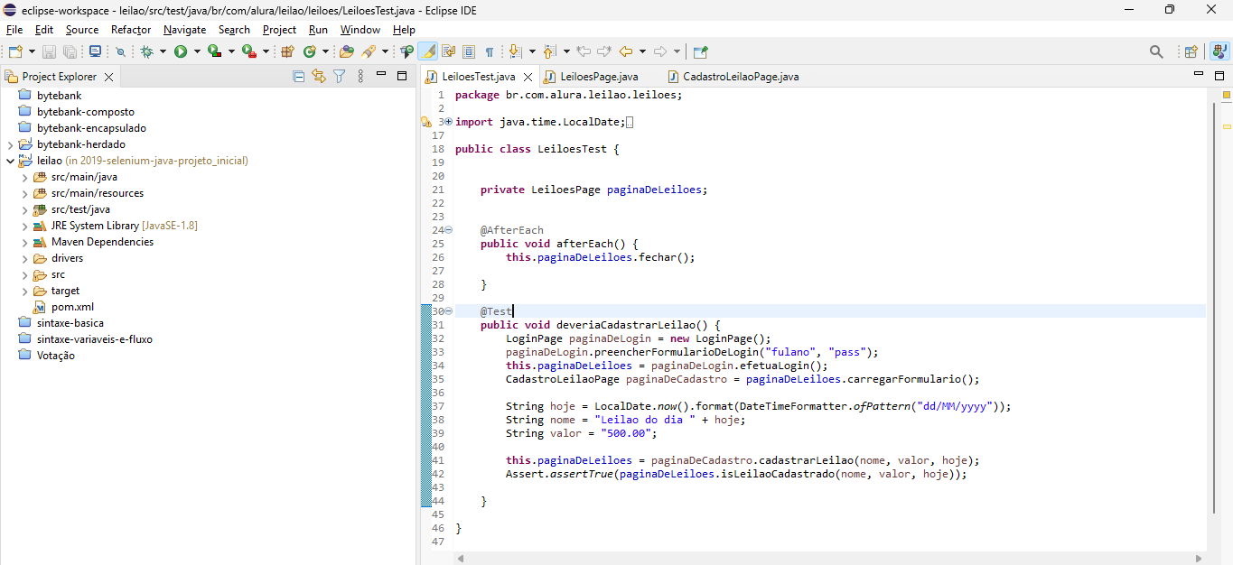Open the File menu

click(x=14, y=30)
